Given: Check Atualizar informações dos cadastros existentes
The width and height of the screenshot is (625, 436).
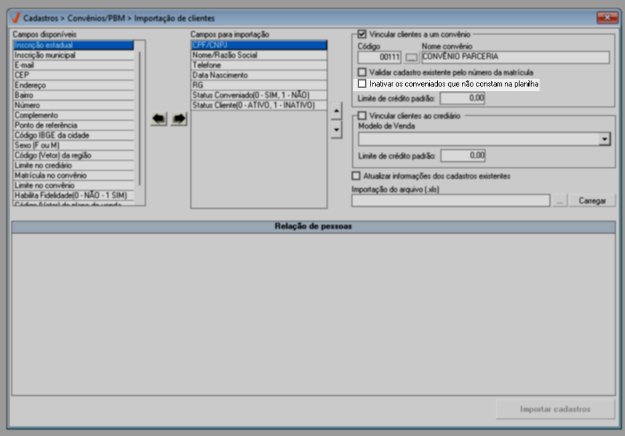Looking at the screenshot, I should [356, 176].
